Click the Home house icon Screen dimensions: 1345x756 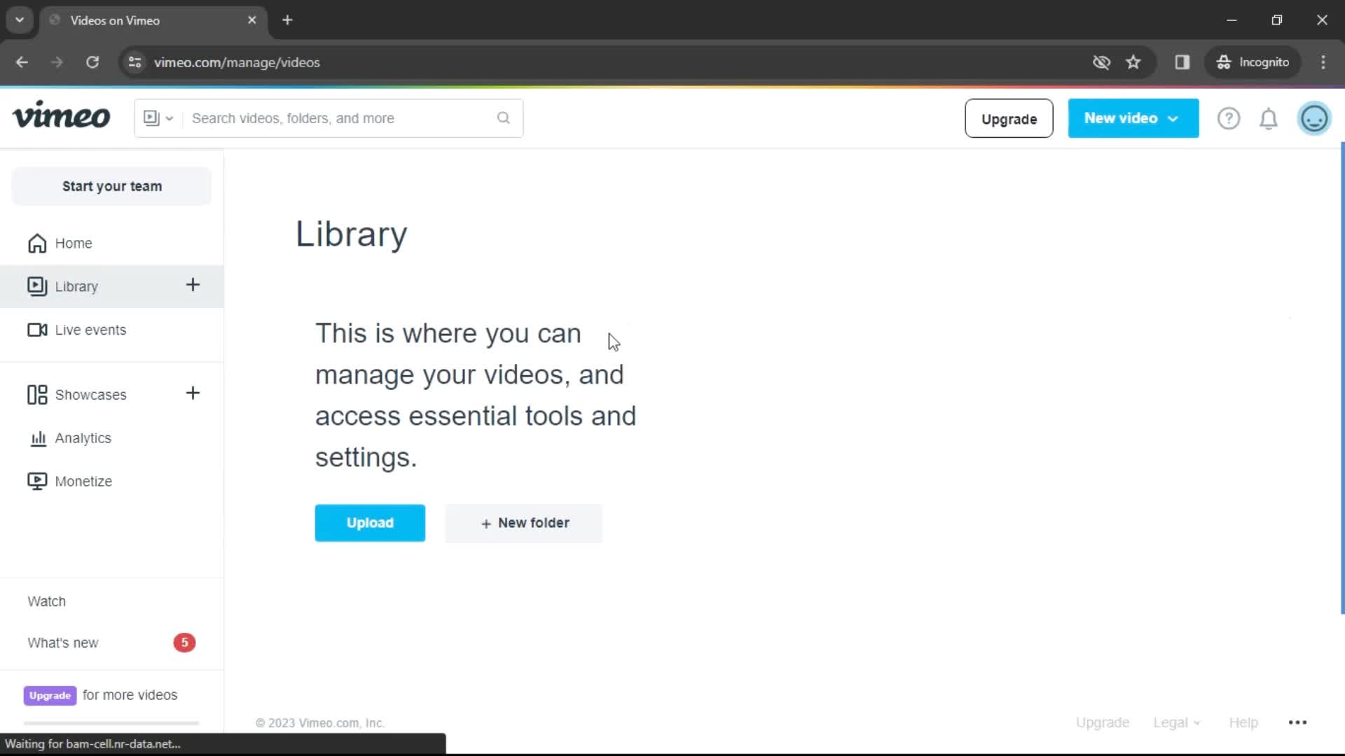click(37, 243)
